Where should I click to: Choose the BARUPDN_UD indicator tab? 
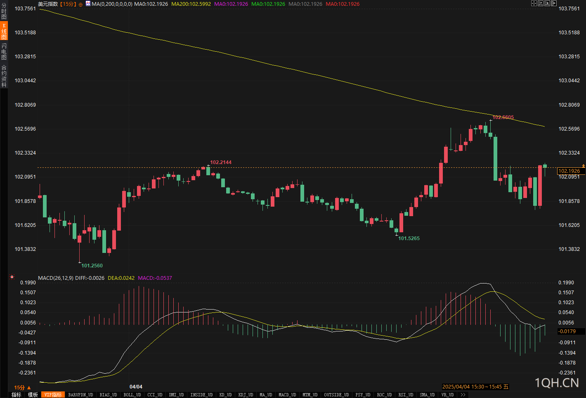point(80,395)
